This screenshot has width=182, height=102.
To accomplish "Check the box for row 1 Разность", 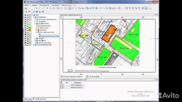I will pos(61,87).
